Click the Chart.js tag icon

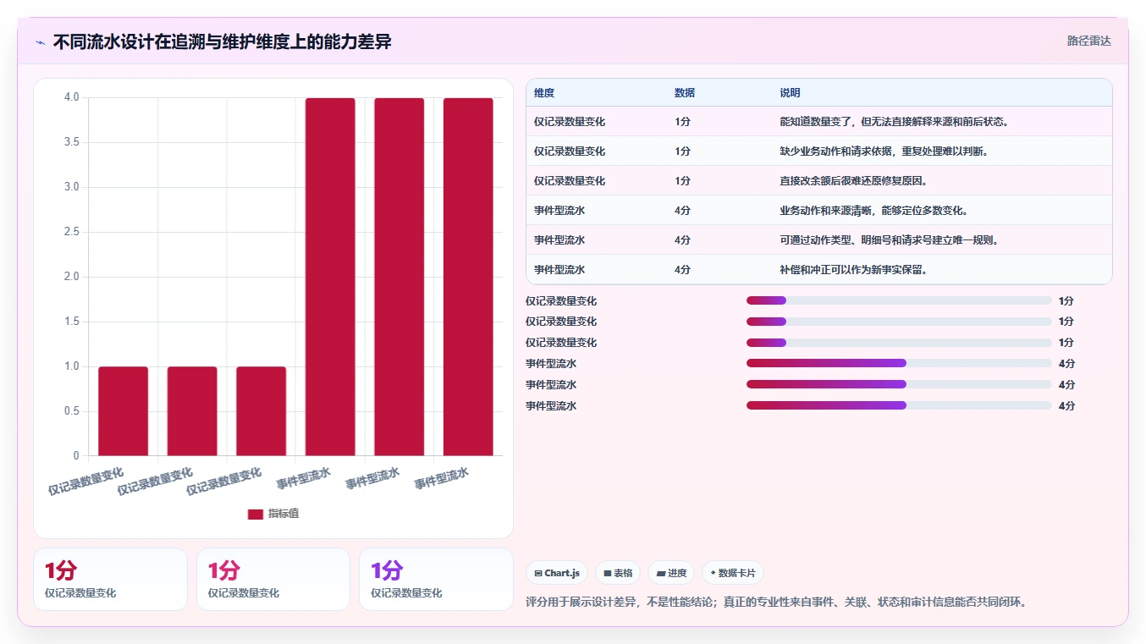(x=538, y=574)
